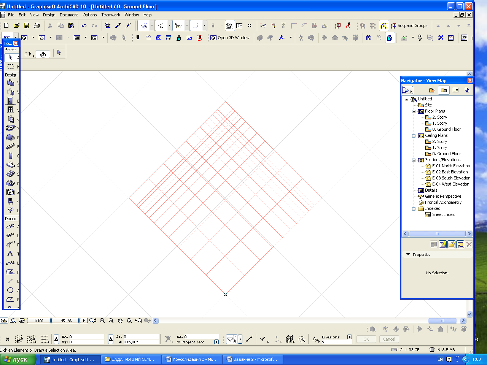Select the Stair tool in Toolbox

pos(11,174)
